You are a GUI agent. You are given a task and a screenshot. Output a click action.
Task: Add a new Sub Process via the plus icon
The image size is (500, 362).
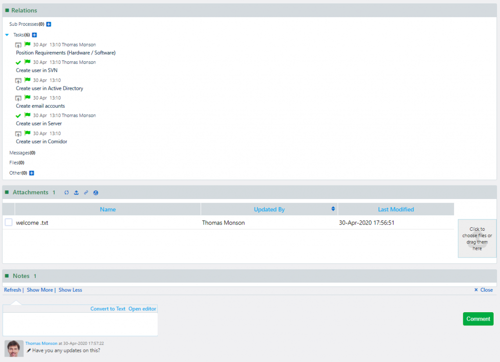coord(48,24)
